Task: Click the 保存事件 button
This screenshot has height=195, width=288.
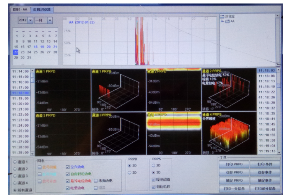Action: (264, 172)
